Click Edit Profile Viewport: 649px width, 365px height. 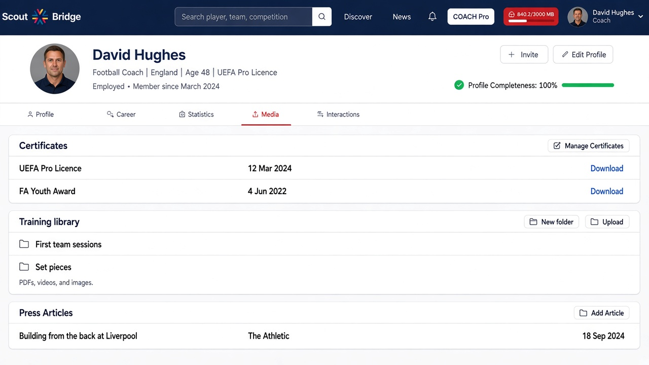click(583, 55)
